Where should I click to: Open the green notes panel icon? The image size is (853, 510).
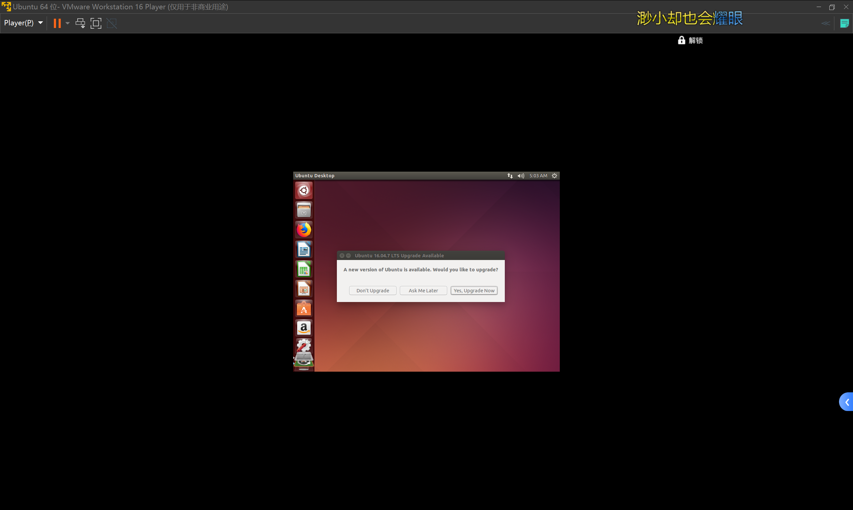tap(844, 23)
